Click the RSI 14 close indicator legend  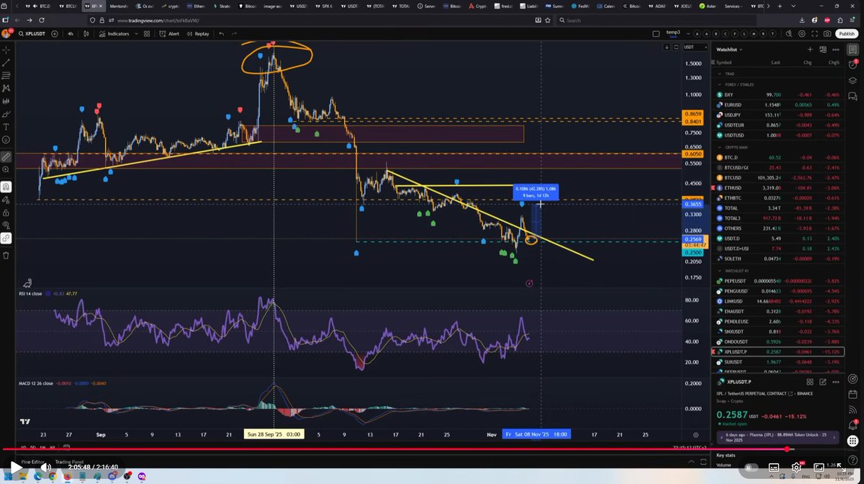coord(30,293)
